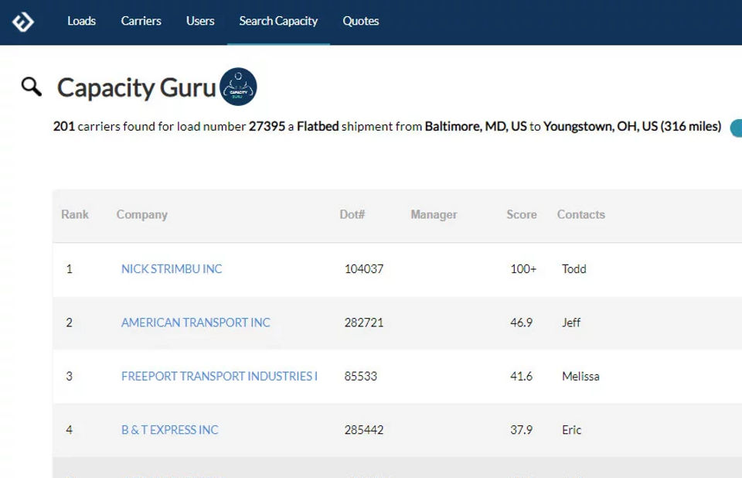Open NICK STRIMBU INC carrier link
This screenshot has width=742, height=478.
172,269
